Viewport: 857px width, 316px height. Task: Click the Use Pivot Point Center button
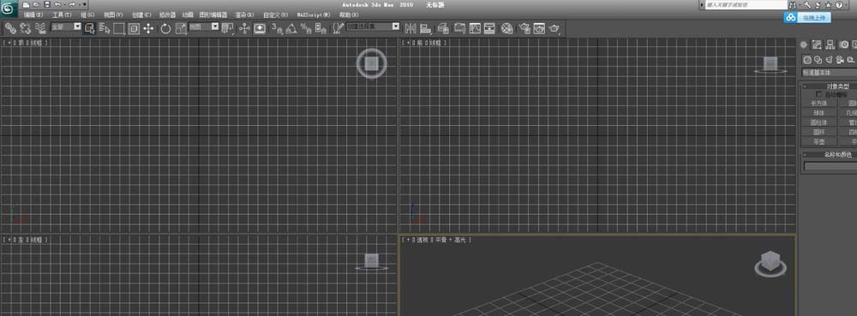coord(227,28)
